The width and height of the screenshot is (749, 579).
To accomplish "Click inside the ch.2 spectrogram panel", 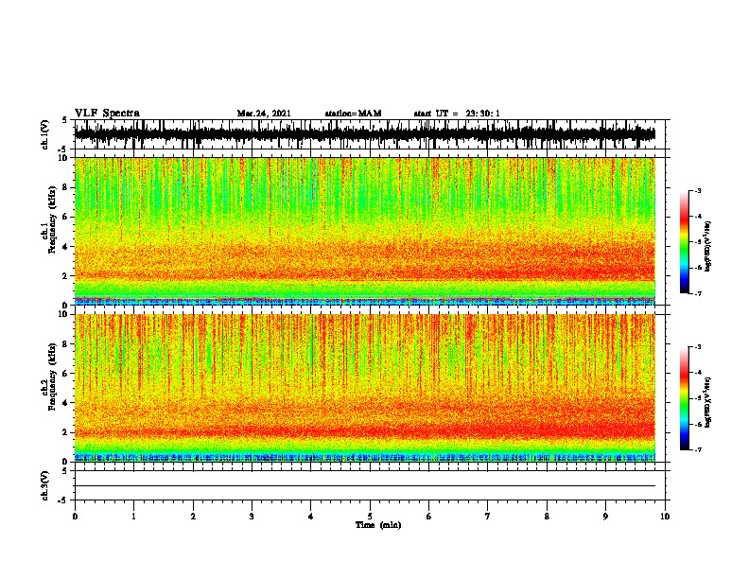I will pyautogui.click(x=364, y=388).
